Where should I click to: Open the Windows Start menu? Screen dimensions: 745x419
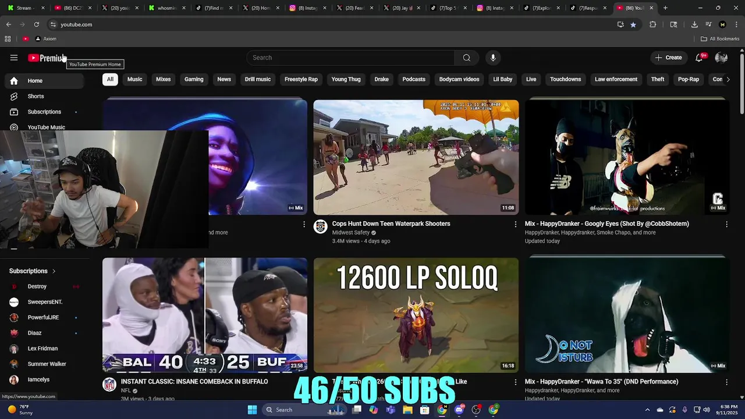pos(252,410)
